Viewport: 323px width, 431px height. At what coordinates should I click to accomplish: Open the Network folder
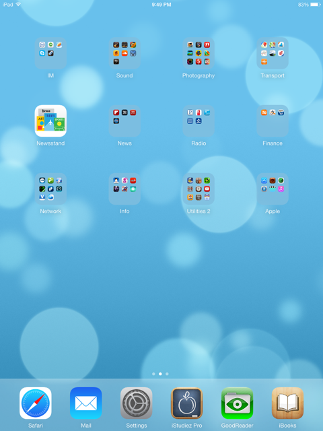click(50, 189)
